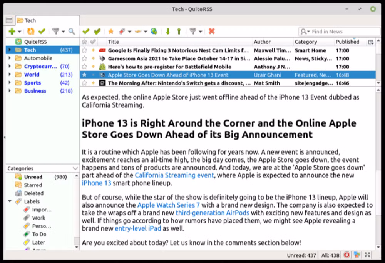The width and height of the screenshot is (385, 263).
Task: Open the Apple Watch Series 7 link
Action: [169, 205]
